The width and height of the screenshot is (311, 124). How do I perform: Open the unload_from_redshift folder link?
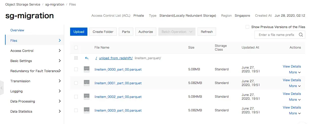116,58
